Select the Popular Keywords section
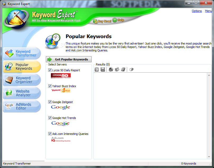Image resolution: width=214 pixels, height=168 pixels. 22,67
